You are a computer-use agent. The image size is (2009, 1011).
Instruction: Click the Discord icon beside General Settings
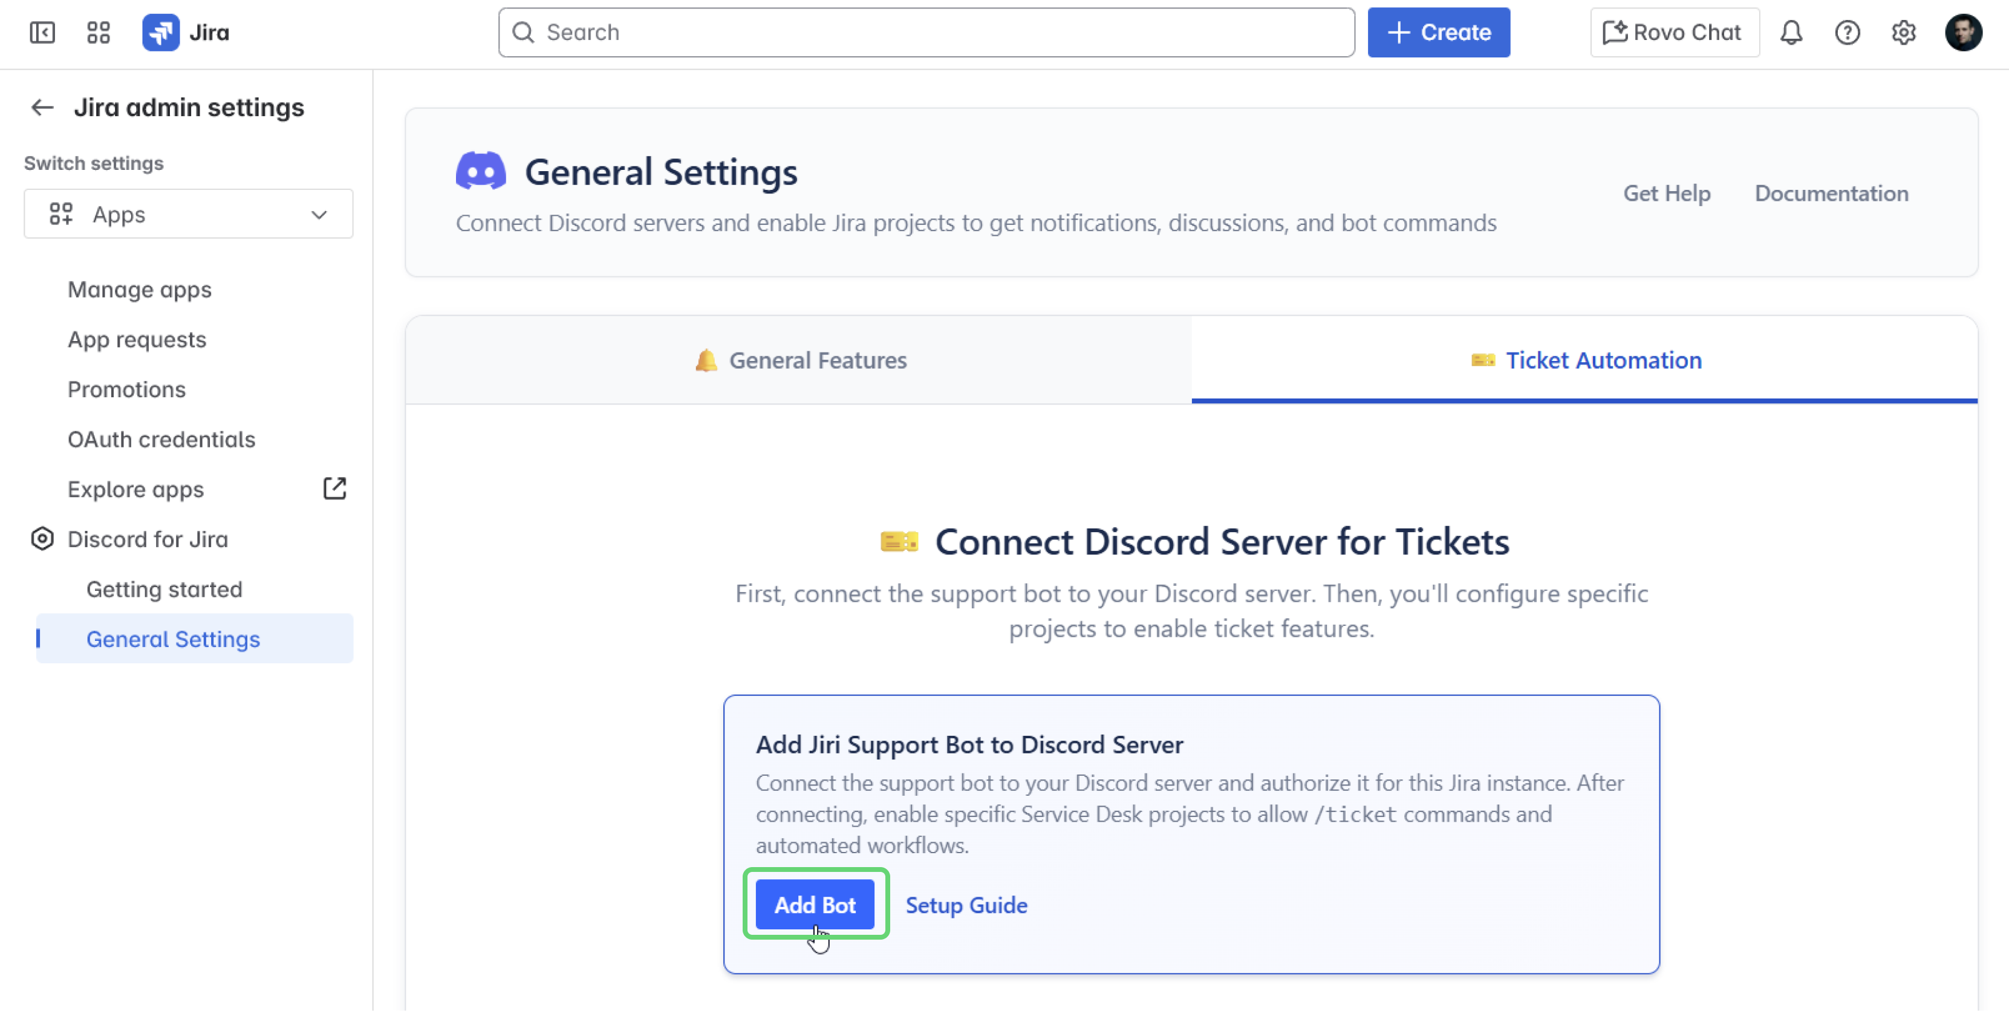click(x=480, y=170)
